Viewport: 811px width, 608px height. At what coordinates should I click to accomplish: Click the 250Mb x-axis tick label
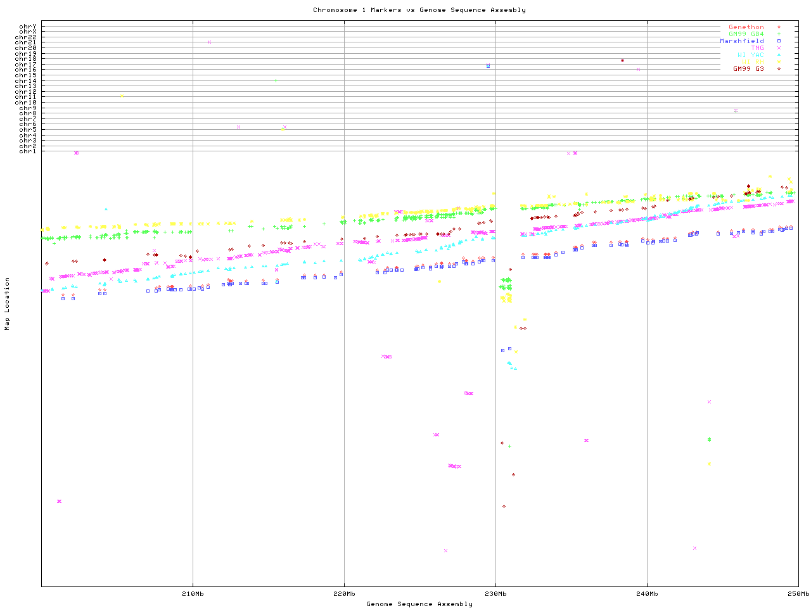tap(798, 594)
